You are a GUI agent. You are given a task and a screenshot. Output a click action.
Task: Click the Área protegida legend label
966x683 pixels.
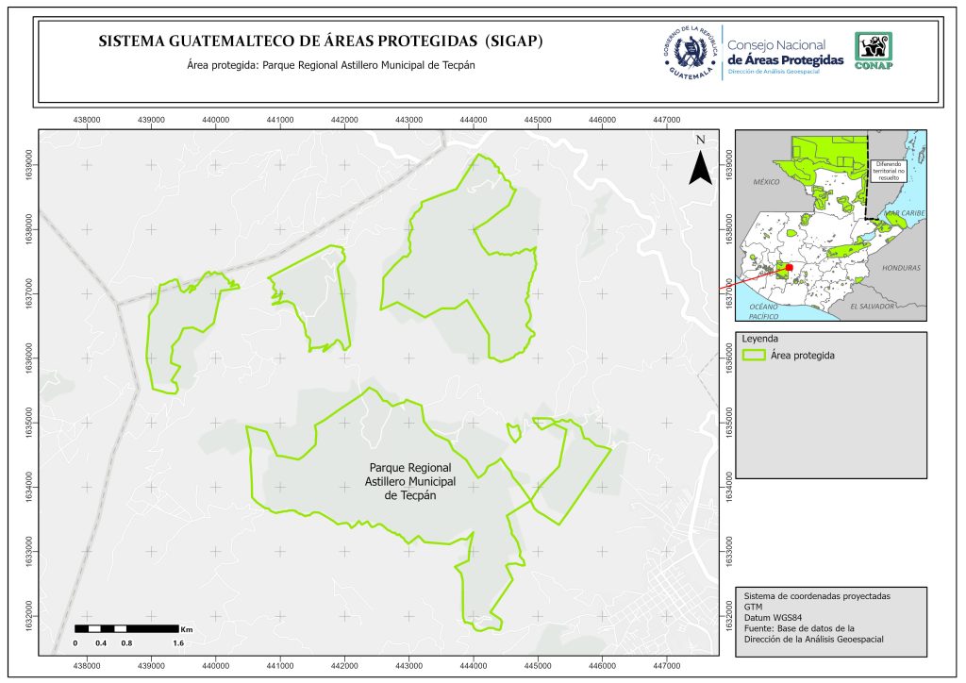803,356
